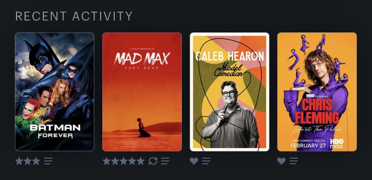Click the review icon under Caleb Hearon
372x180 pixels.
click(206, 161)
